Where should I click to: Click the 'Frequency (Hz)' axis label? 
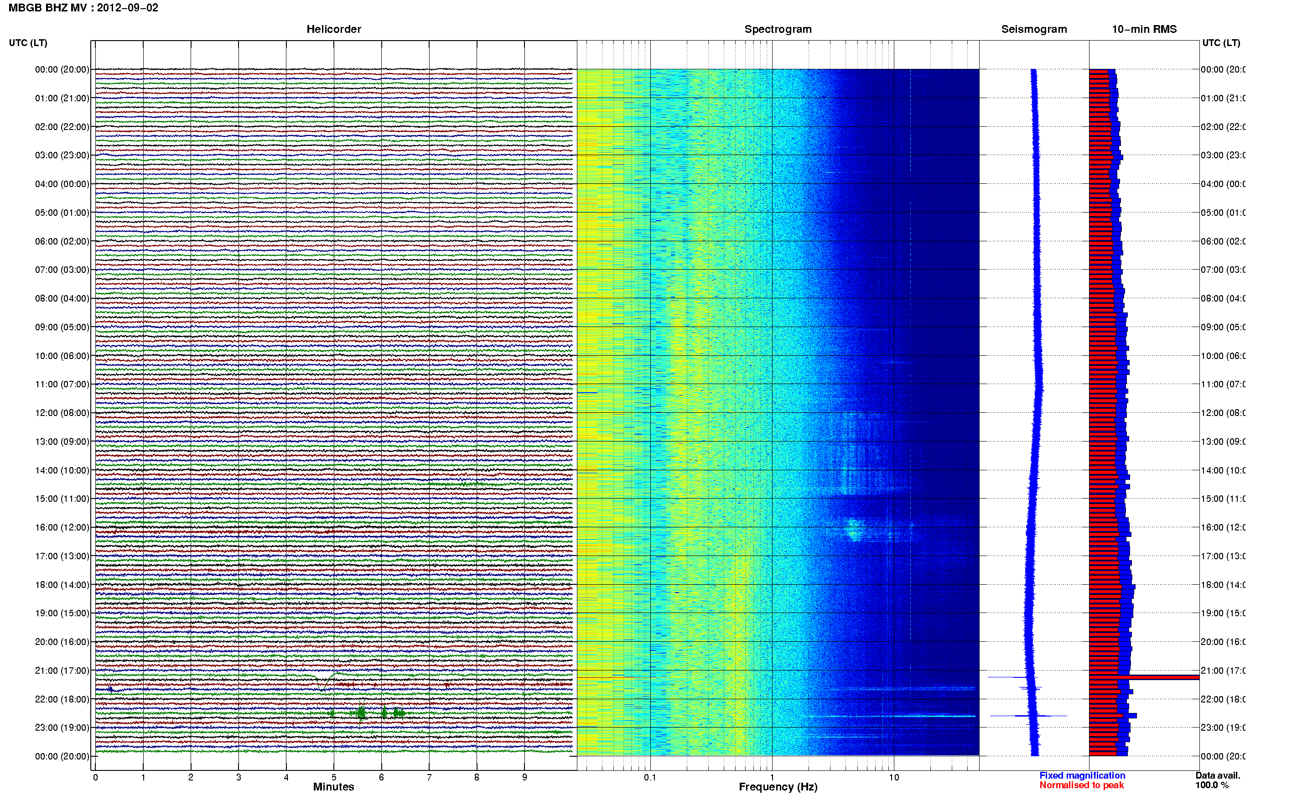(778, 787)
